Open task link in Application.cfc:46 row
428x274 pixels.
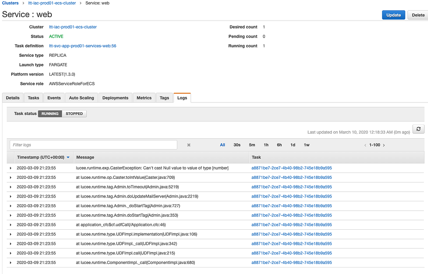[291, 225]
